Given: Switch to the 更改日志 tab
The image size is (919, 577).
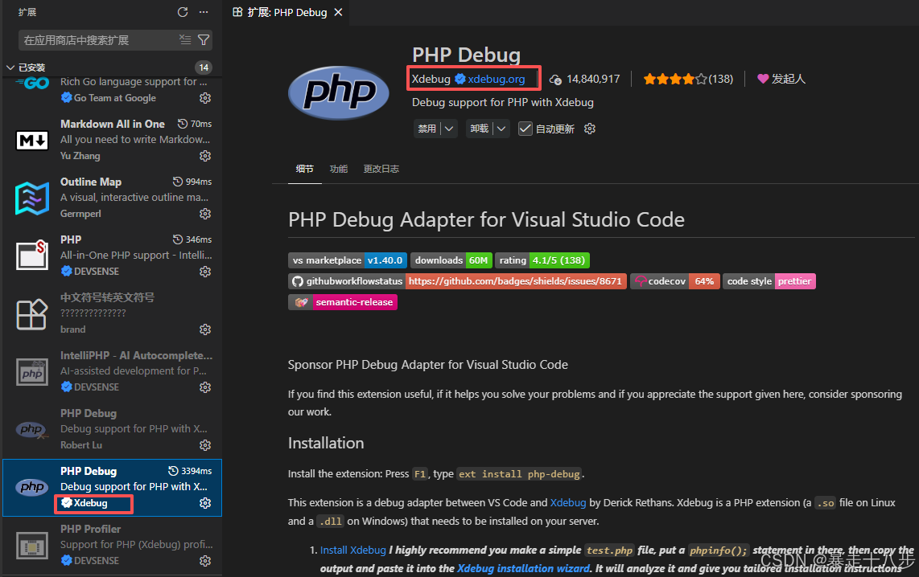Looking at the screenshot, I should [x=381, y=169].
